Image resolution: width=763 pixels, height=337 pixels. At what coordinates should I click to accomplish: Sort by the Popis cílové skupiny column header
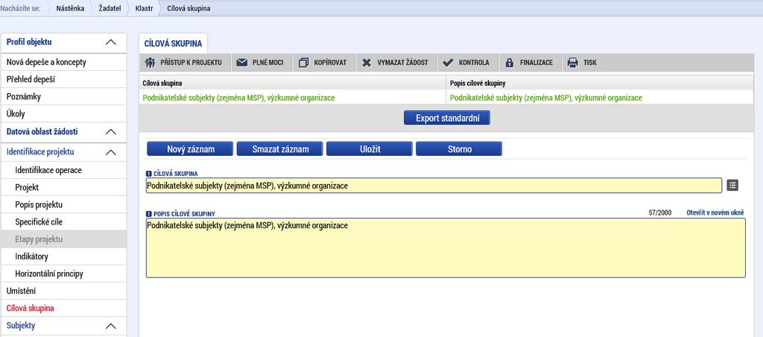pyautogui.click(x=600, y=84)
